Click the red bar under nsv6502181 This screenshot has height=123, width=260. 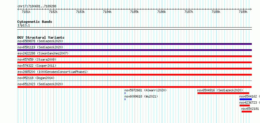click(247, 112)
